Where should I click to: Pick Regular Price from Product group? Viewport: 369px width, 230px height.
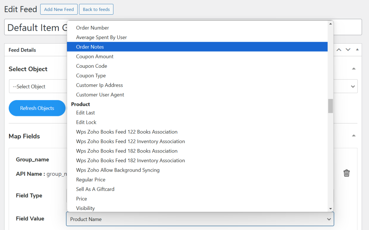tap(91, 180)
